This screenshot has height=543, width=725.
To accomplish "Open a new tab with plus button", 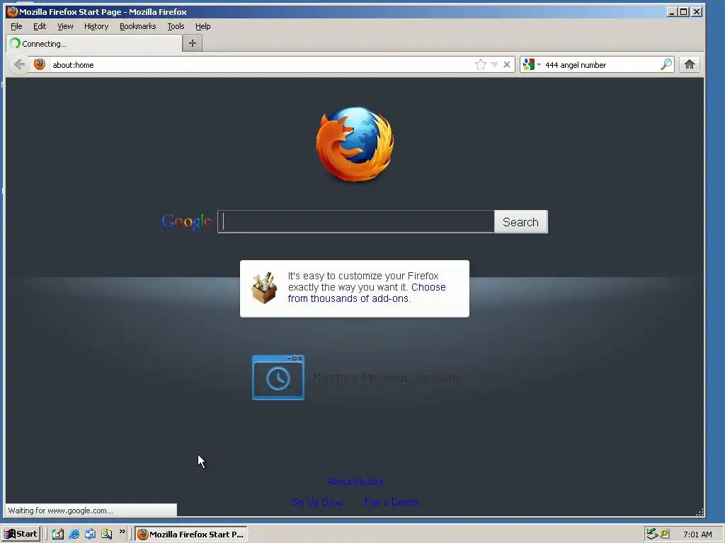I will [193, 43].
